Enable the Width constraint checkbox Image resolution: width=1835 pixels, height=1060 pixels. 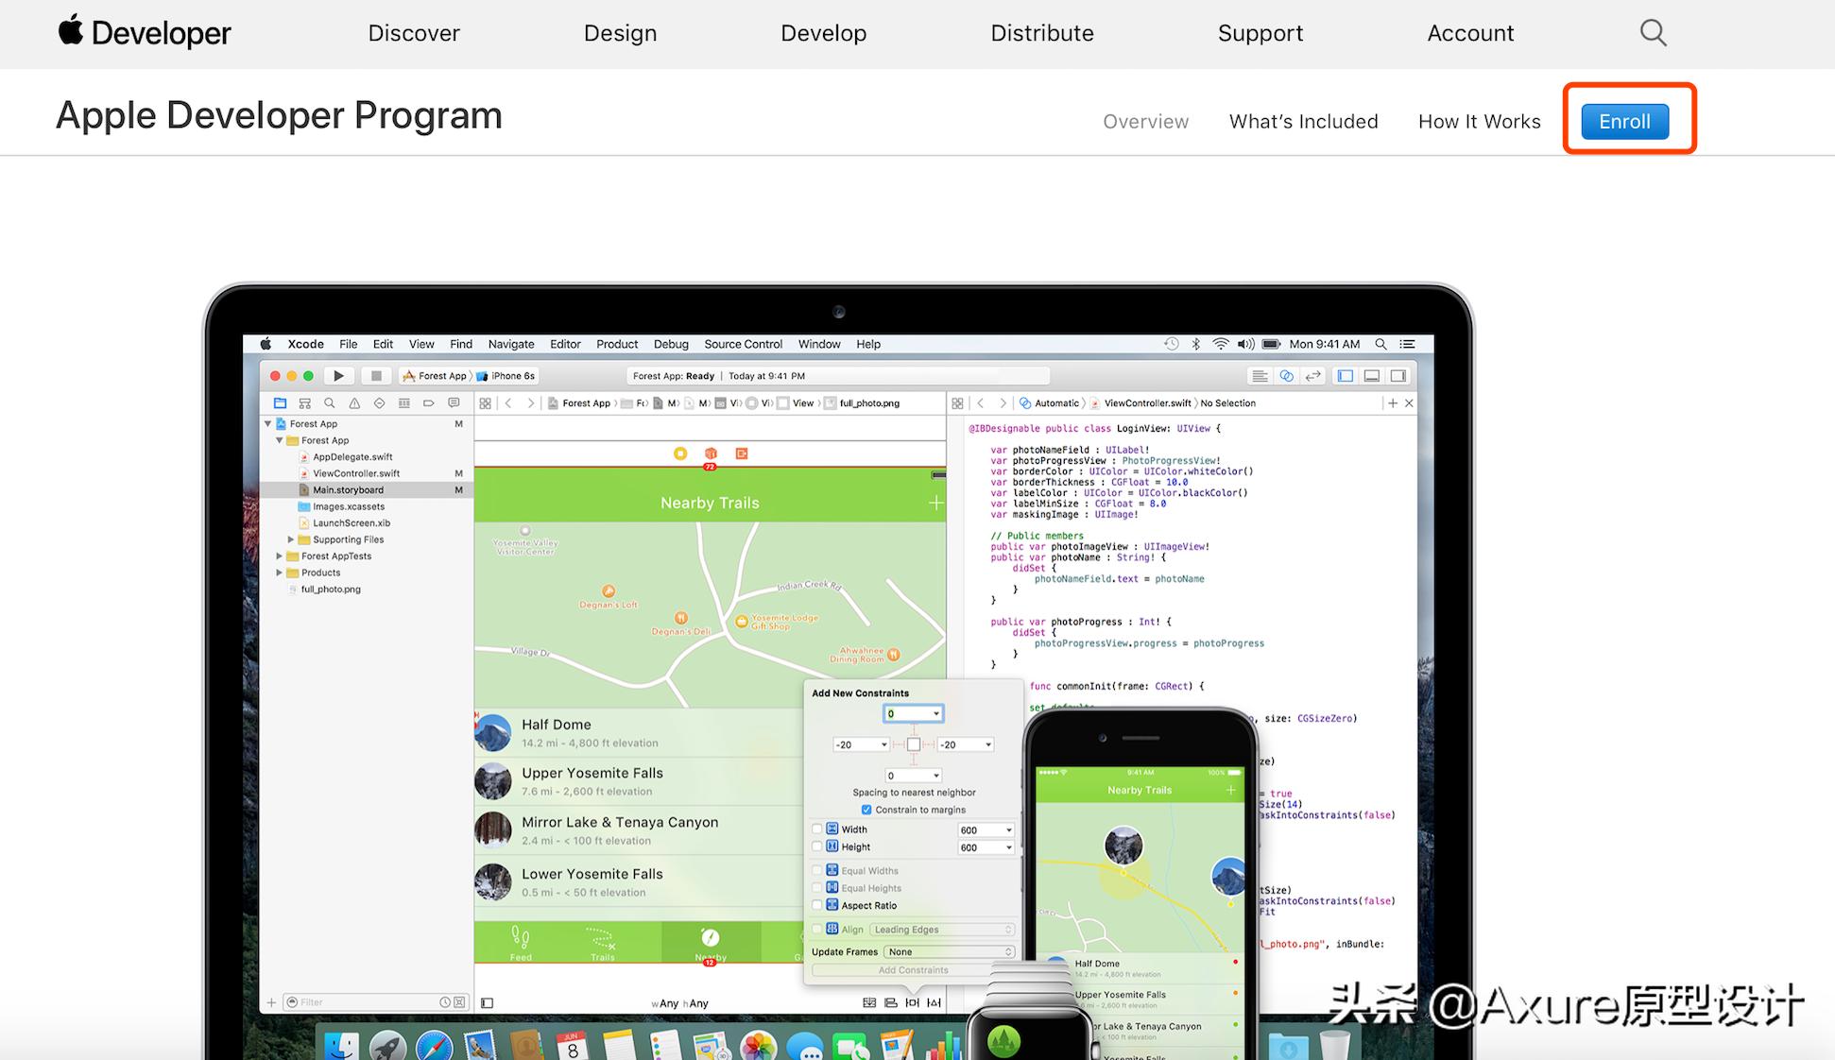(817, 829)
